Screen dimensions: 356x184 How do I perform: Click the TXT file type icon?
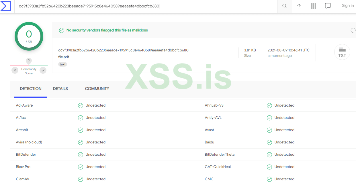pyautogui.click(x=342, y=52)
